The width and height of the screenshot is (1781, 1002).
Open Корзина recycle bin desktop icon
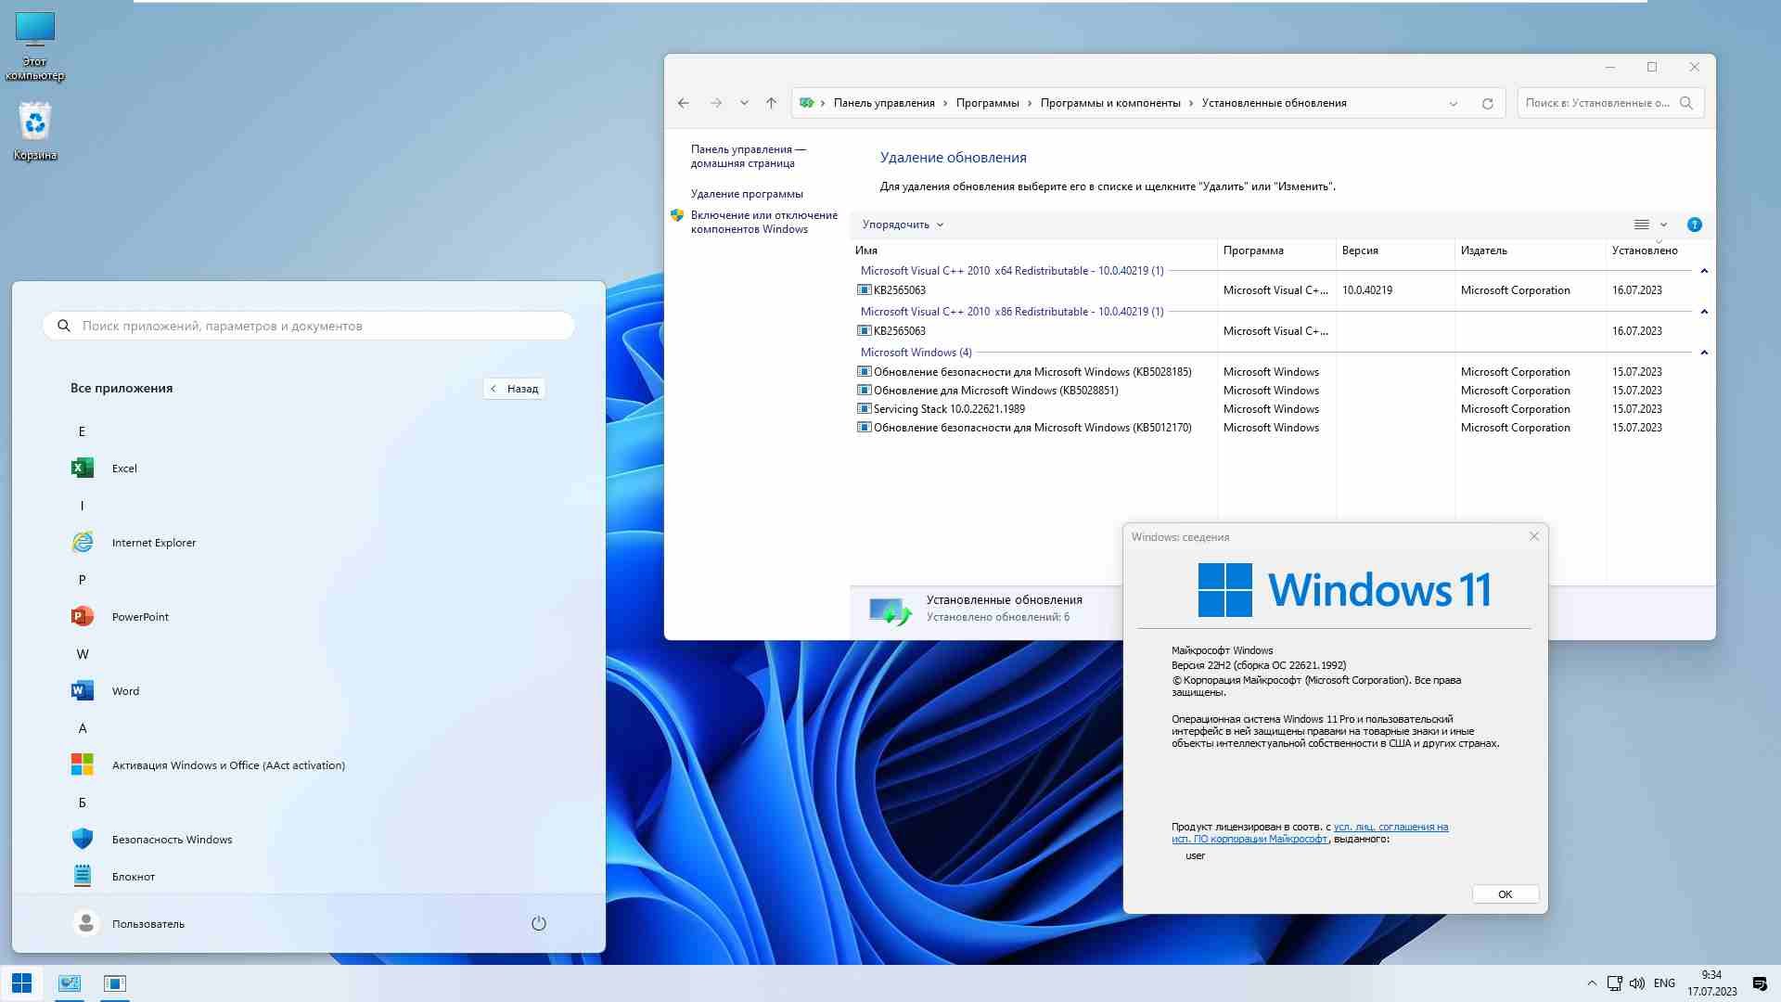pos(35,130)
